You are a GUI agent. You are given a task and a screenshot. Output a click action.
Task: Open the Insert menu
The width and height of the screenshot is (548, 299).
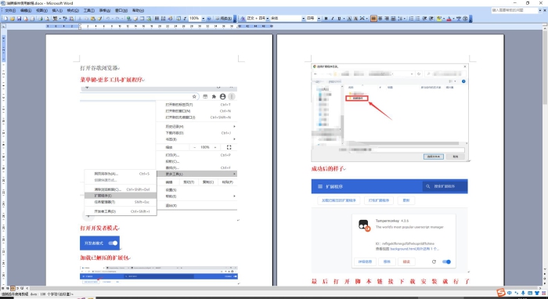pos(57,10)
